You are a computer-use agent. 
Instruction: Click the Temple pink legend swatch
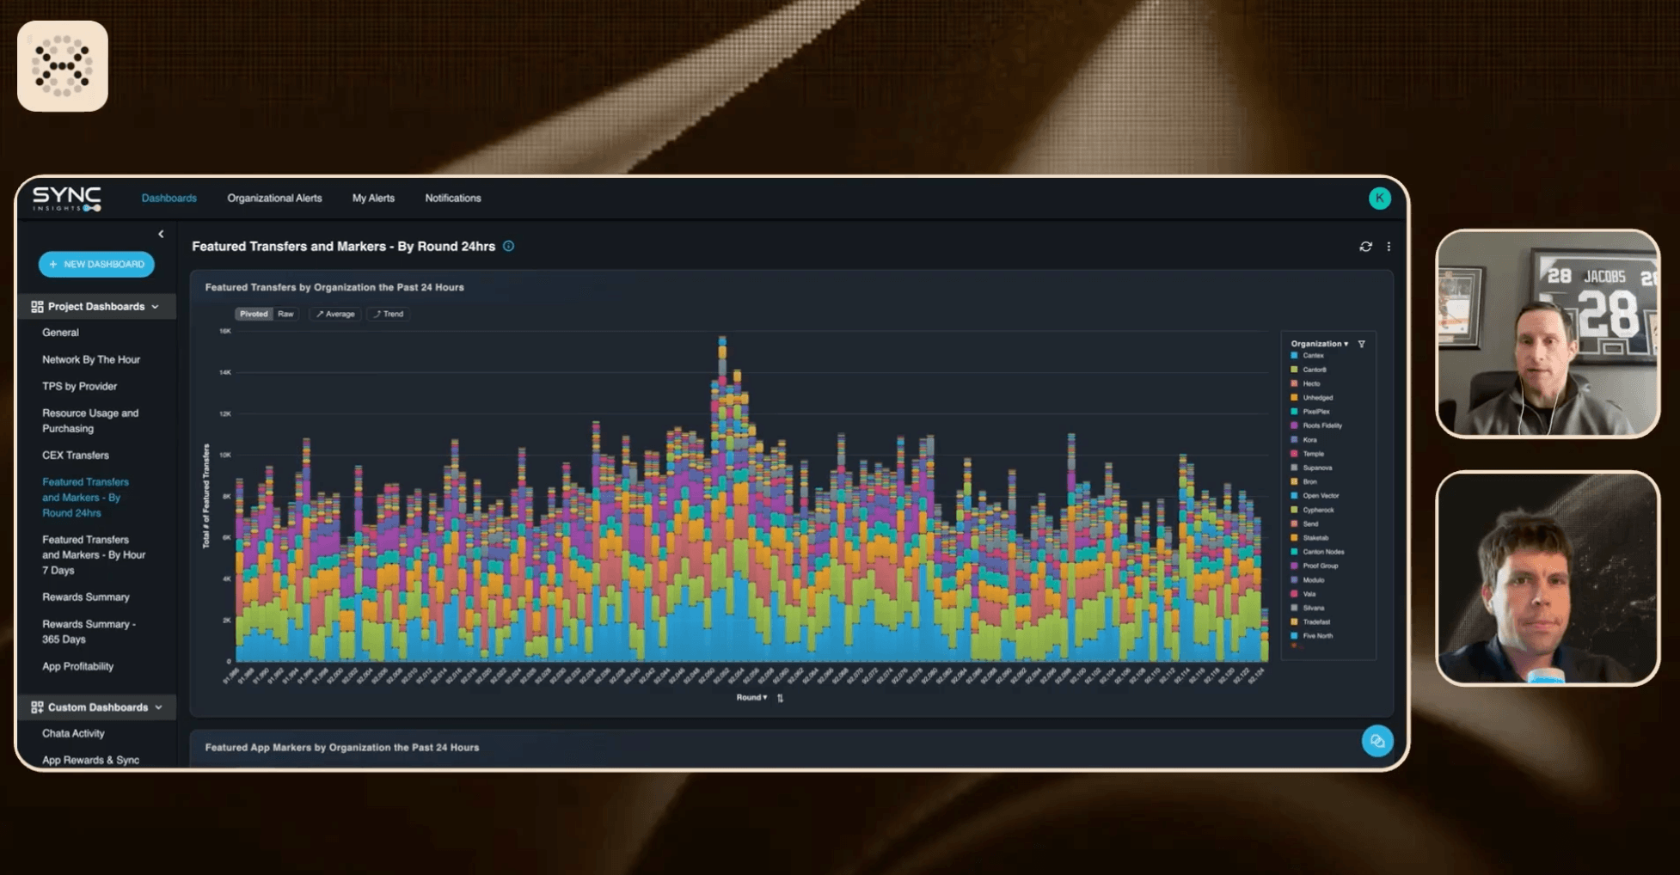[x=1294, y=454]
